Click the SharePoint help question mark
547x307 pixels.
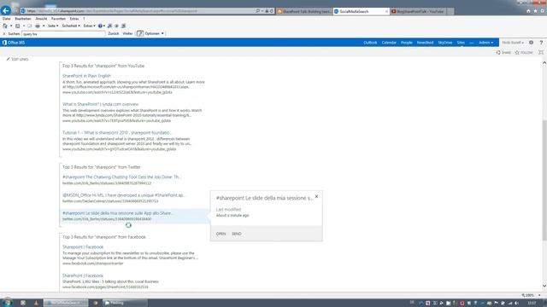tap(541, 43)
